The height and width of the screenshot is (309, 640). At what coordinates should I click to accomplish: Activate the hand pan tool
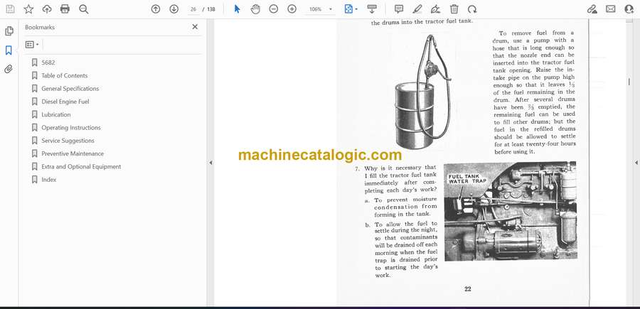pyautogui.click(x=255, y=9)
